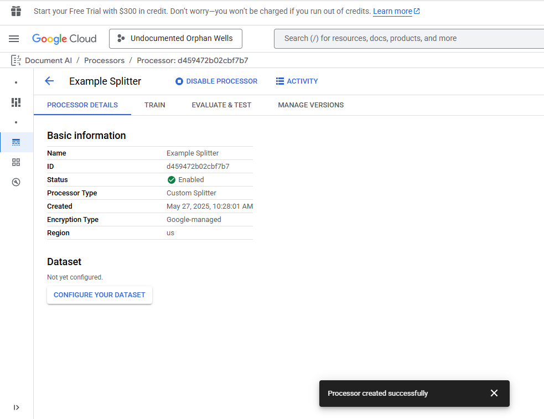Go back using the blue arrow
544x419 pixels.
pos(49,81)
